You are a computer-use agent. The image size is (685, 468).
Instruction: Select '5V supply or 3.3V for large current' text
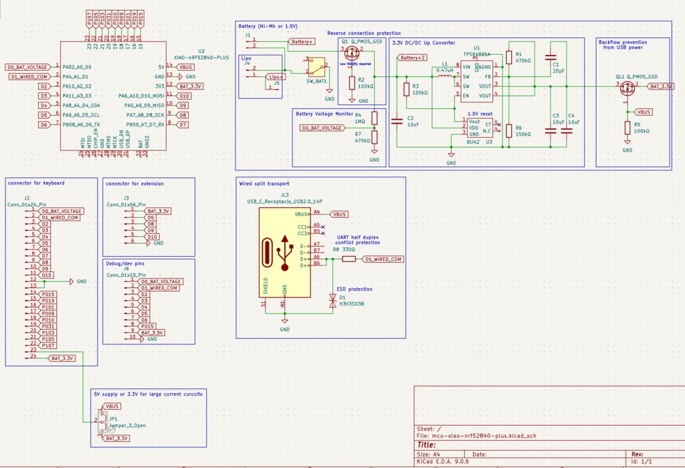coord(148,394)
